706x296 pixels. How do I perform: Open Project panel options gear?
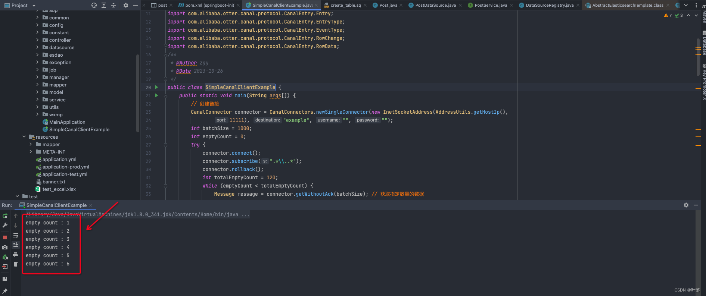point(126,5)
